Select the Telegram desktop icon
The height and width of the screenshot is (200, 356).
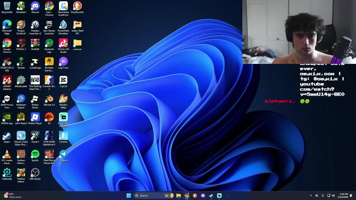[x=63, y=156]
